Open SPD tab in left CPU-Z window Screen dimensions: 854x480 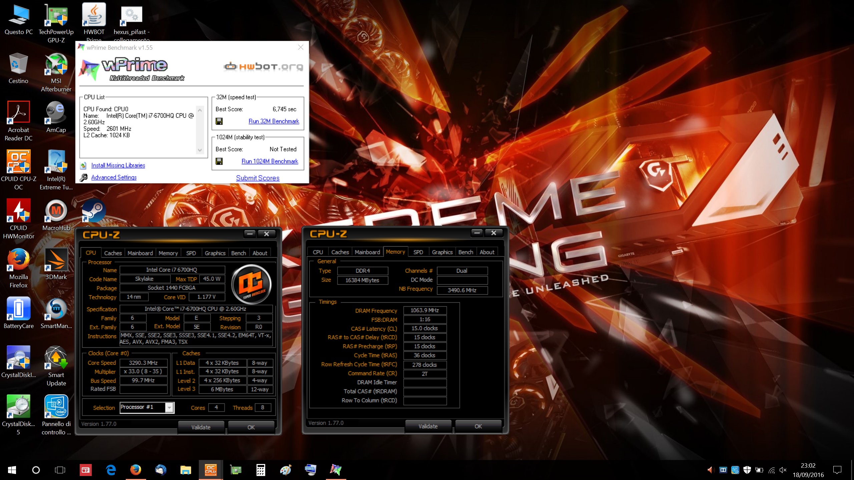click(191, 253)
